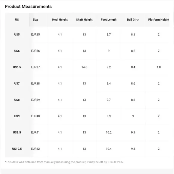This screenshot has width=174, height=174.
Task: Click the 10.4 foot length value
Action: point(109,149)
